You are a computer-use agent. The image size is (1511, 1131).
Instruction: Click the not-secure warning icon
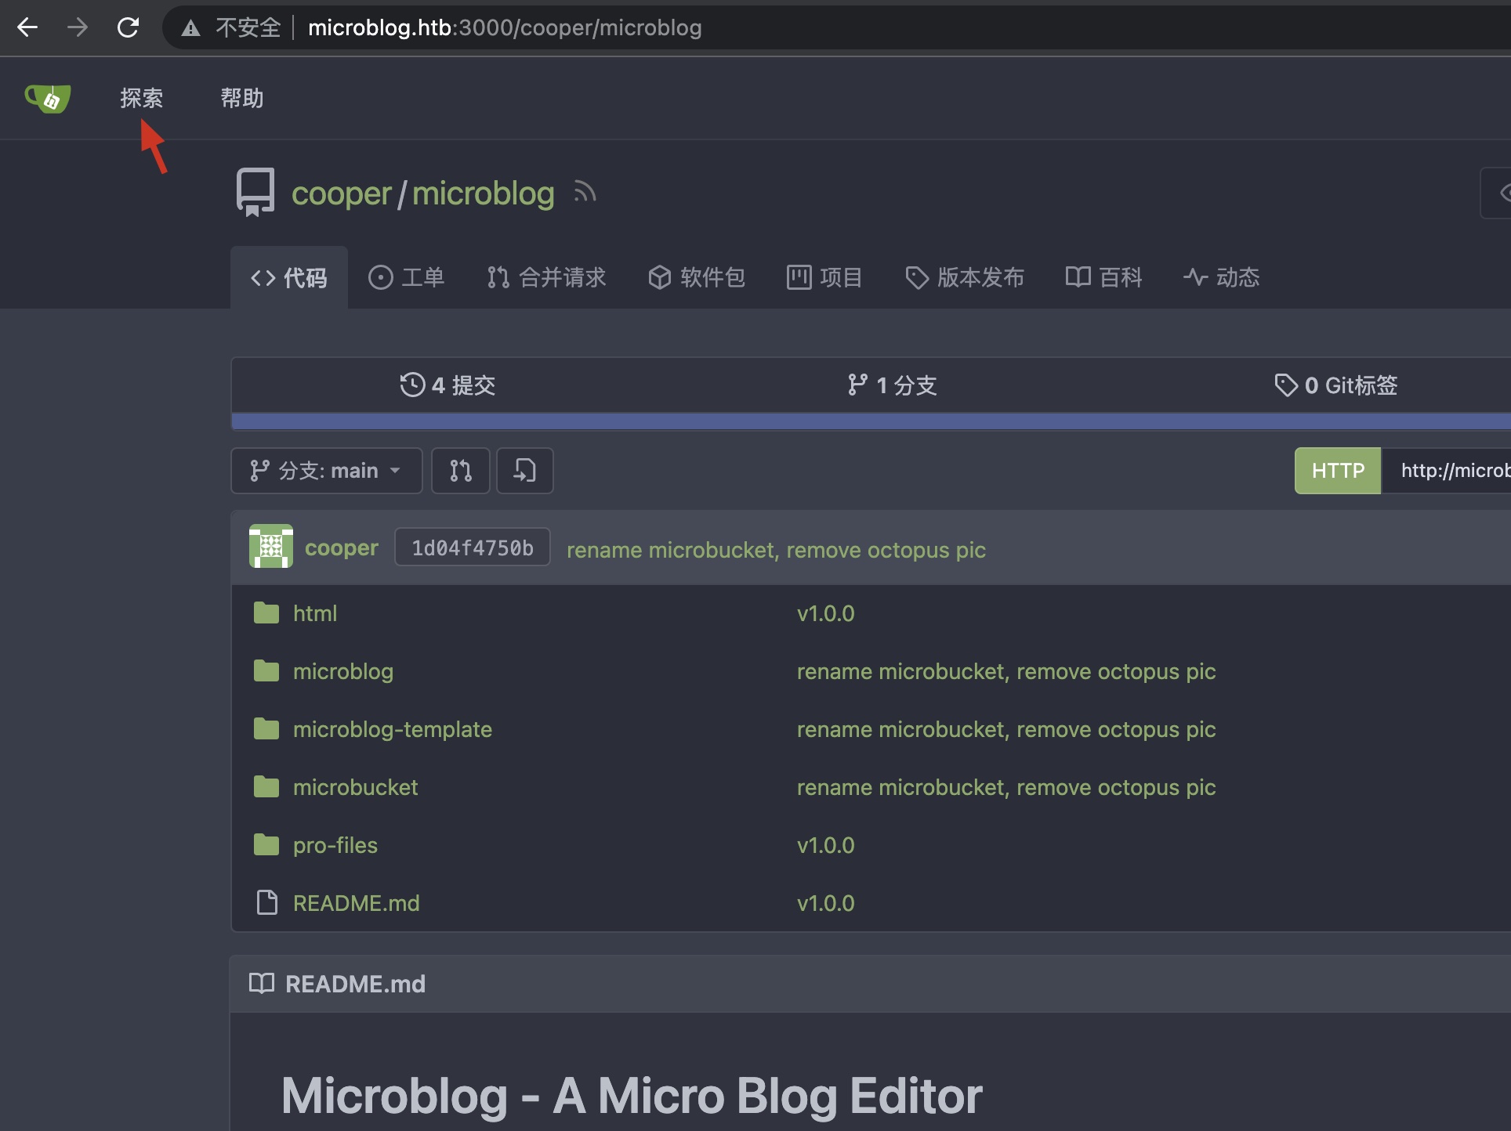(190, 28)
